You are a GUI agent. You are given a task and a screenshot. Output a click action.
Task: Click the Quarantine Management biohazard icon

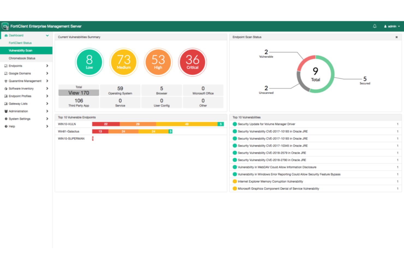coord(6,81)
